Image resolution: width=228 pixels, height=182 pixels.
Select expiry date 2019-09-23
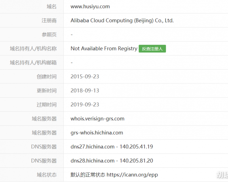pyautogui.click(x=85, y=105)
